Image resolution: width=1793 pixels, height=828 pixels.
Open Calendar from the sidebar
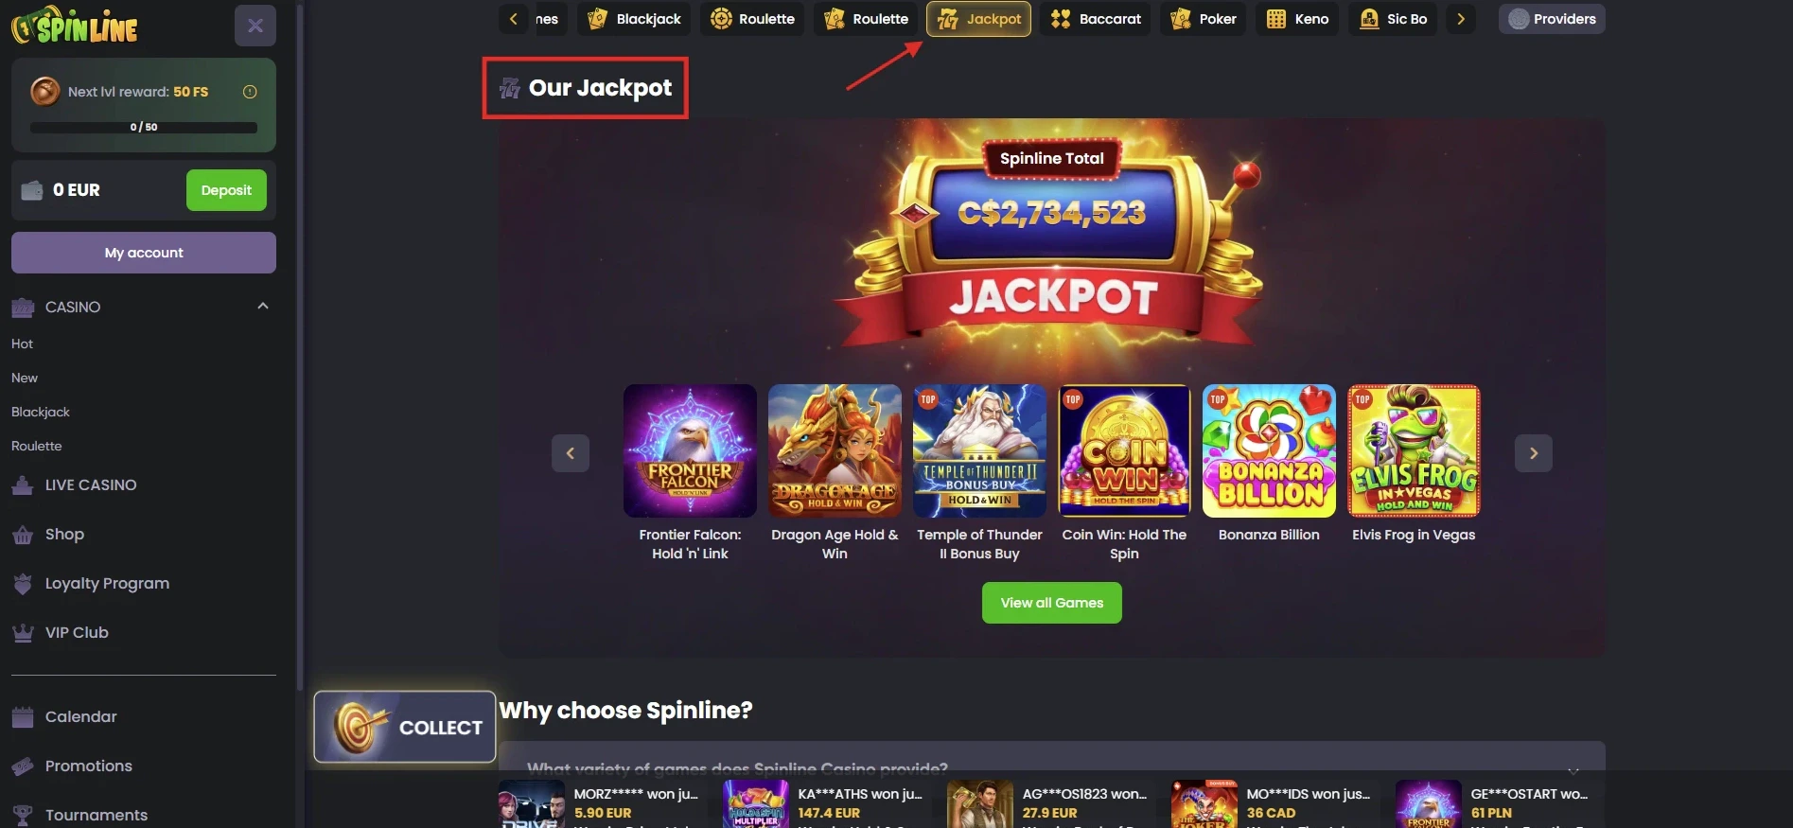point(80,717)
